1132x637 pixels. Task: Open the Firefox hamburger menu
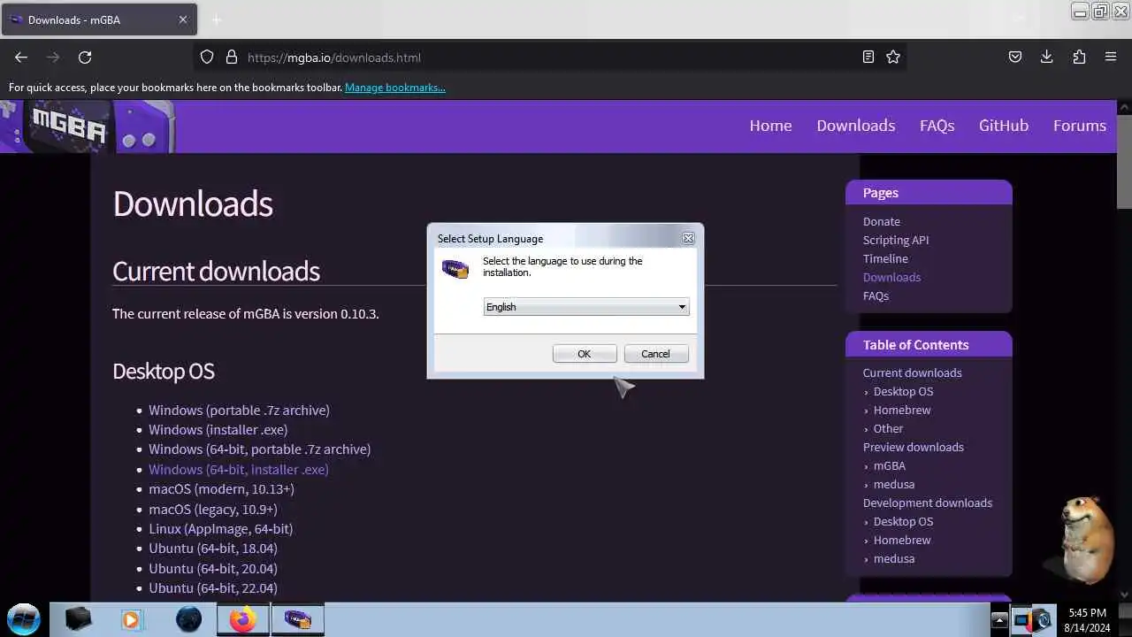click(1111, 58)
